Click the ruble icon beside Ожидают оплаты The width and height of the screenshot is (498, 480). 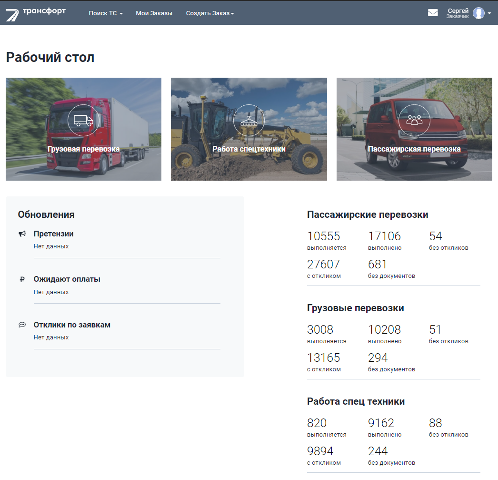point(22,279)
